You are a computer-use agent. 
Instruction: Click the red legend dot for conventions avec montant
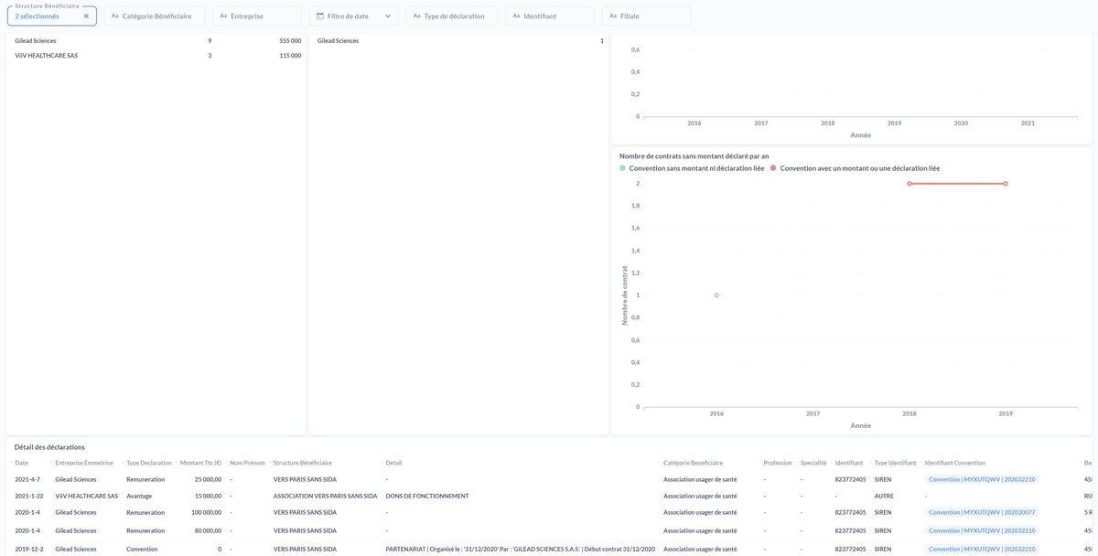click(774, 168)
